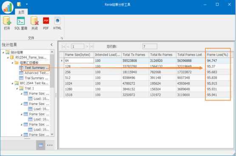Click the frame loss value 94.747

212,61
